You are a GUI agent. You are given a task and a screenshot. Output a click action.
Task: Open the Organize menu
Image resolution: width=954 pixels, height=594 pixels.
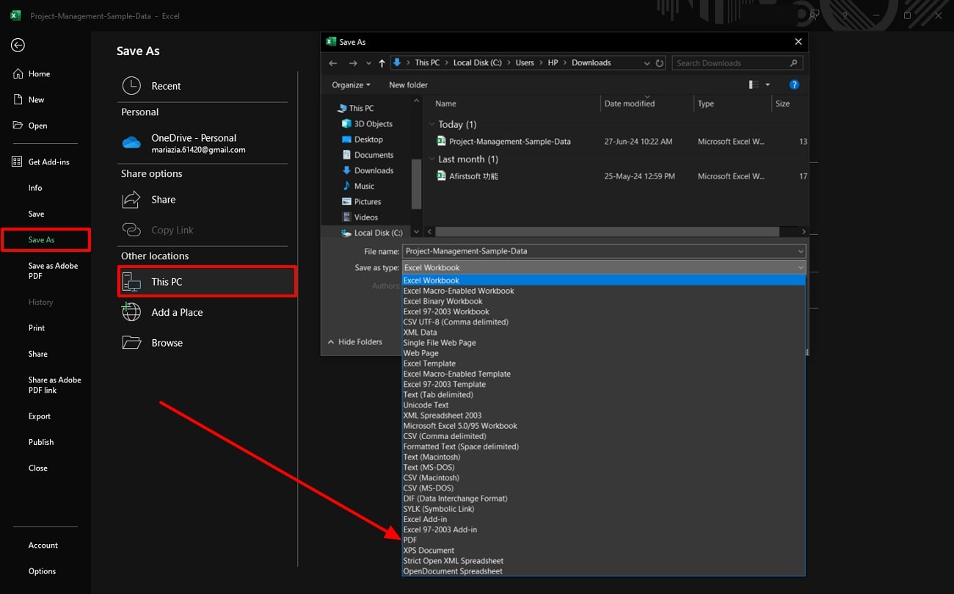click(x=351, y=85)
